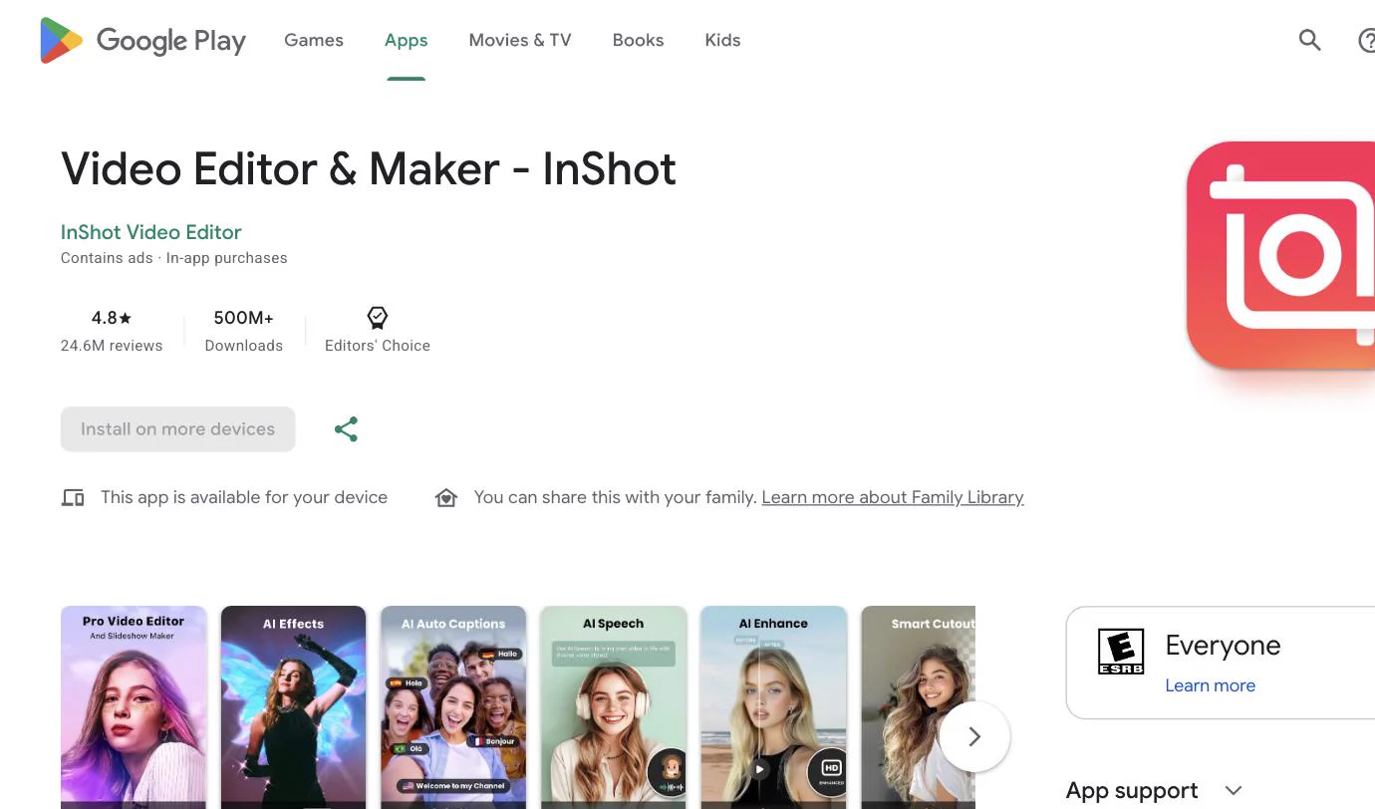Open the help question mark icon
The image size is (1375, 809).
pos(1367,41)
